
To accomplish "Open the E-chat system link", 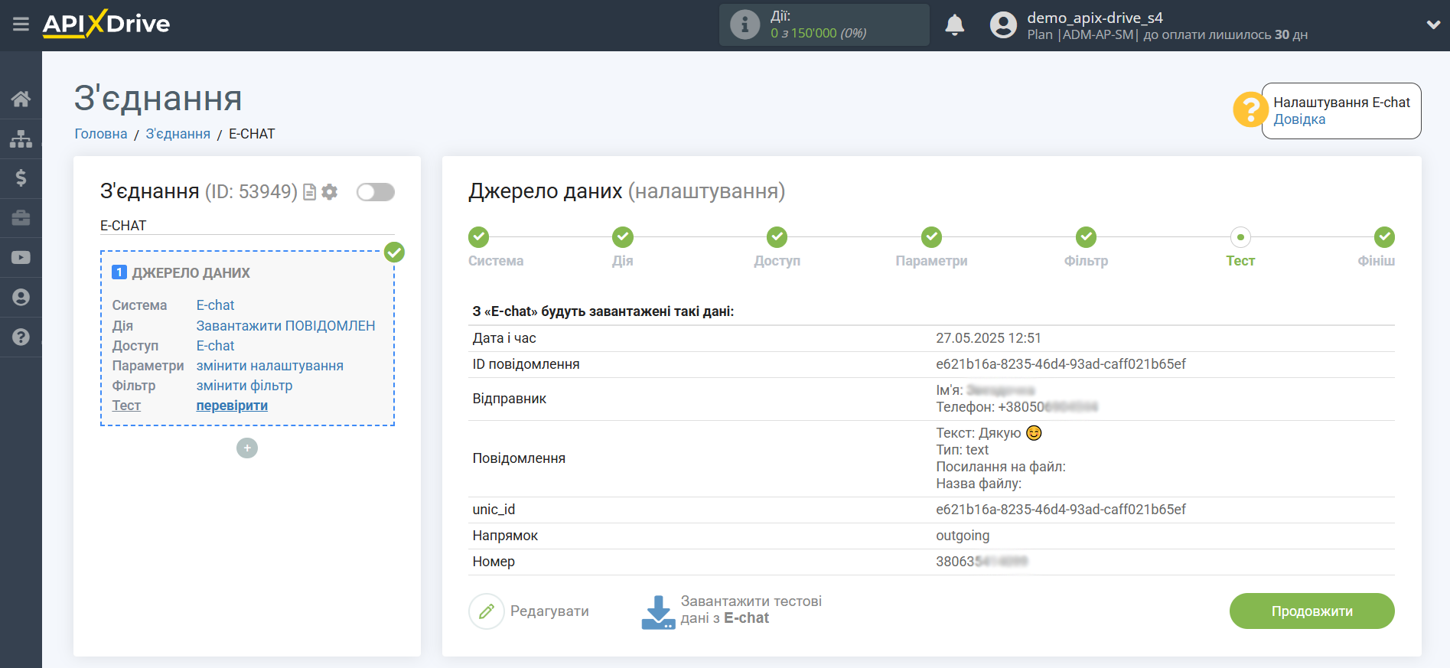I will coord(215,305).
